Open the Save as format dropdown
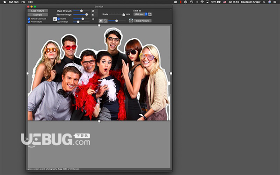280x175 pixels. click(x=140, y=14)
